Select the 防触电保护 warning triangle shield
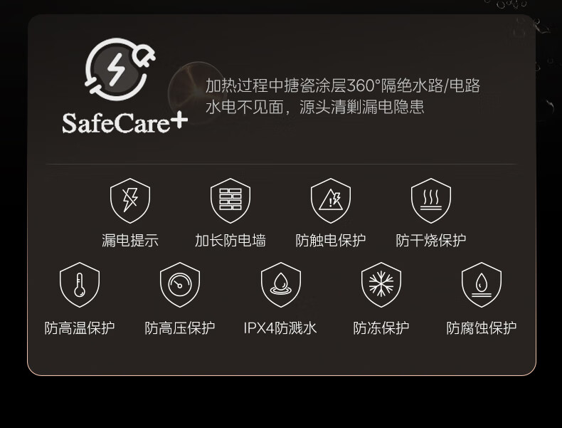Image resolution: width=562 pixels, height=428 pixels. (331, 201)
